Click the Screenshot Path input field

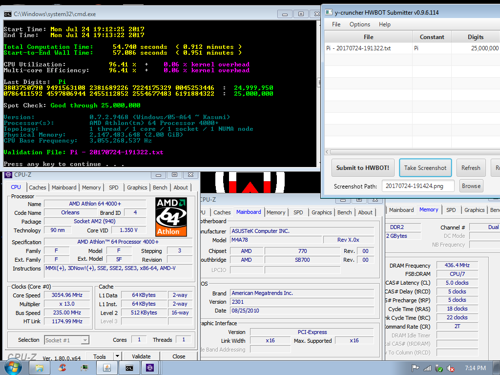[x=418, y=186]
